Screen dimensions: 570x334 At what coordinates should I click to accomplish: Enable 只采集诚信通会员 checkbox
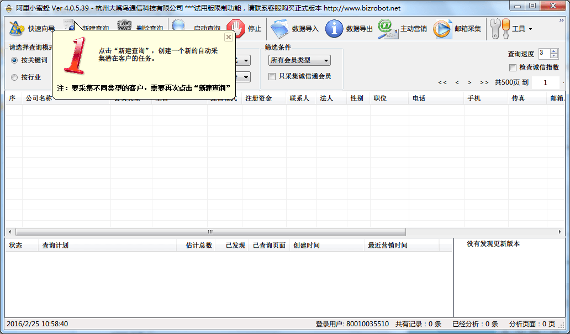click(272, 76)
